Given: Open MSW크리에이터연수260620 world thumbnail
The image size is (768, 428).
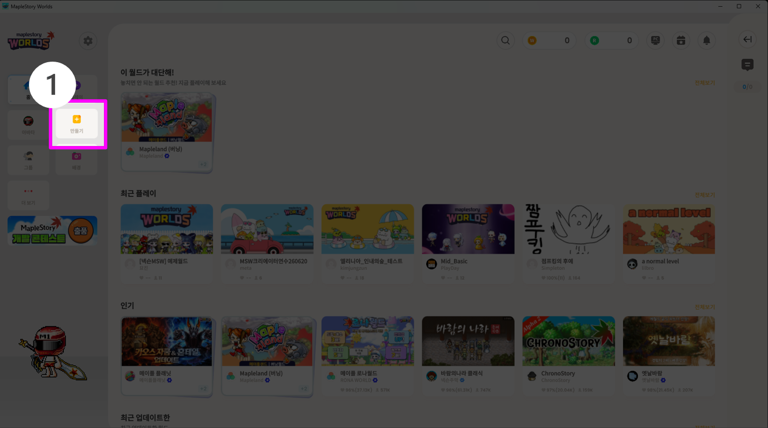Looking at the screenshot, I should [x=267, y=229].
